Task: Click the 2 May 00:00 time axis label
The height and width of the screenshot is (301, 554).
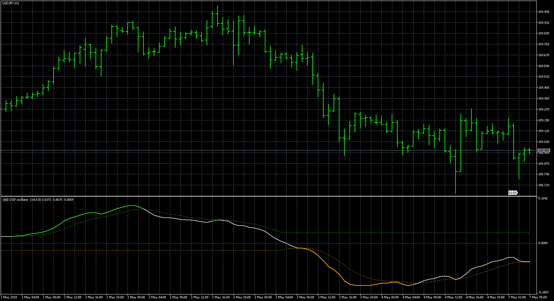Action: 136,297
